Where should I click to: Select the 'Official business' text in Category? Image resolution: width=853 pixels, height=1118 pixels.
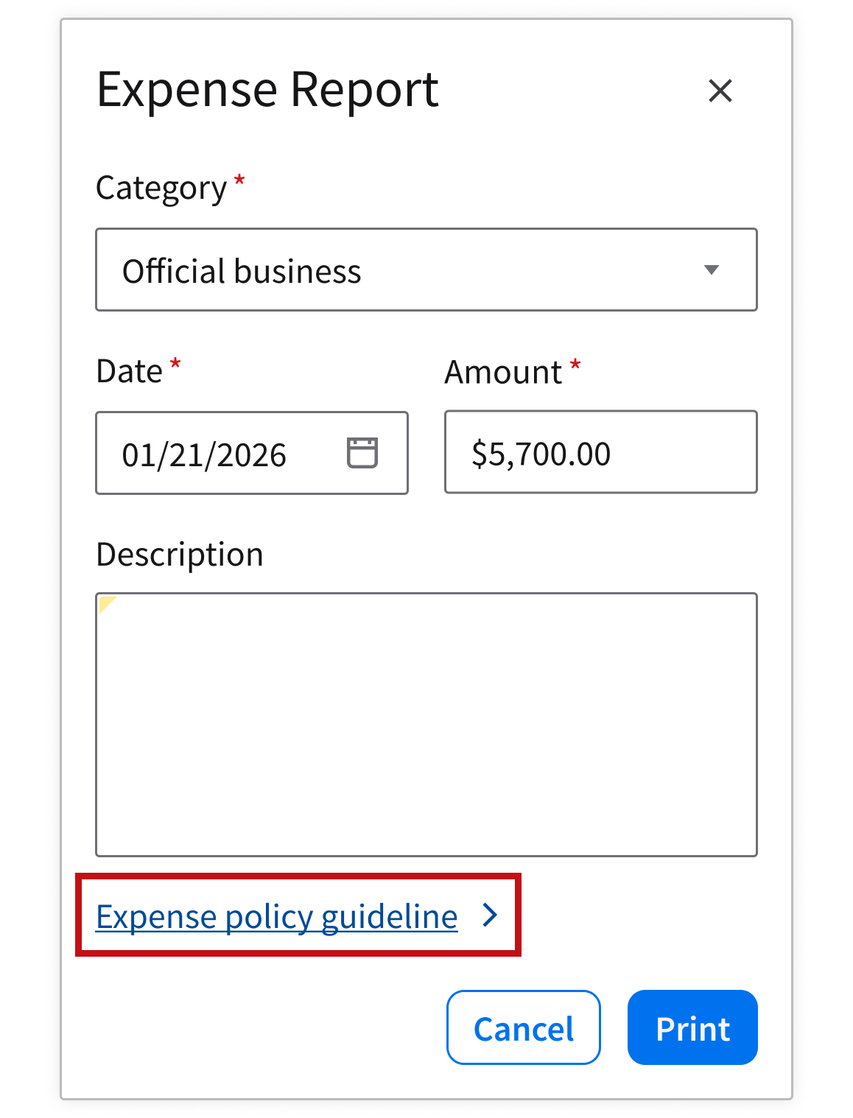click(x=242, y=271)
